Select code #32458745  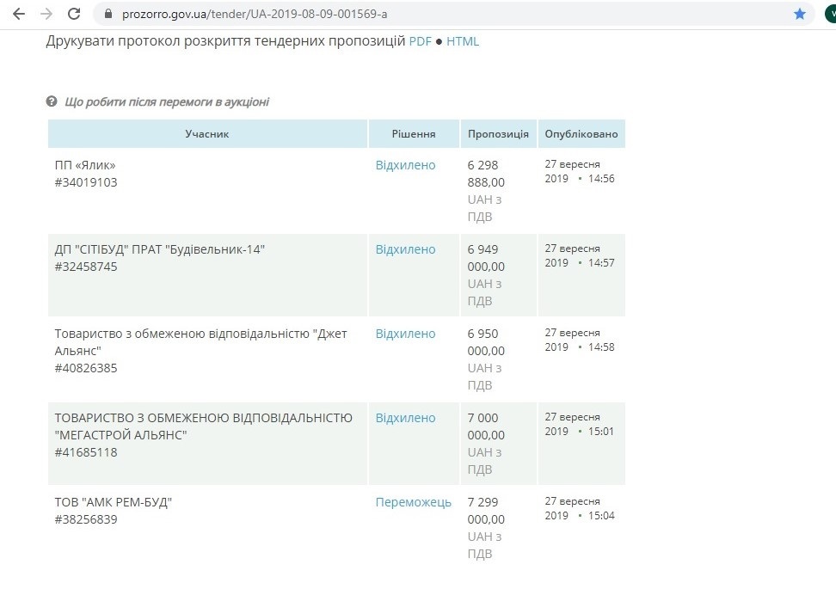(86, 267)
